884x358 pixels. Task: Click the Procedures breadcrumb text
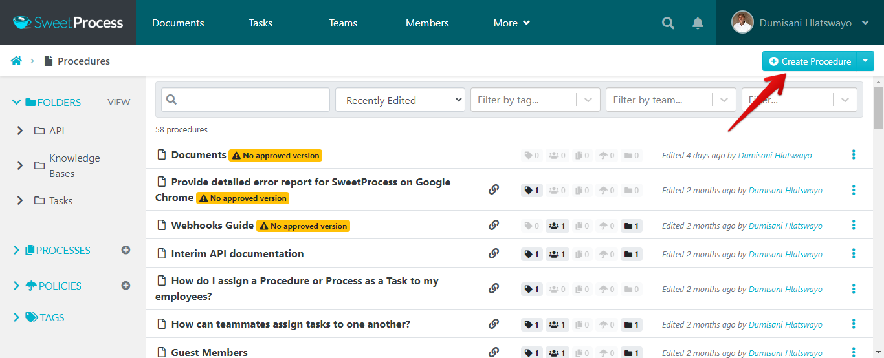tap(83, 61)
